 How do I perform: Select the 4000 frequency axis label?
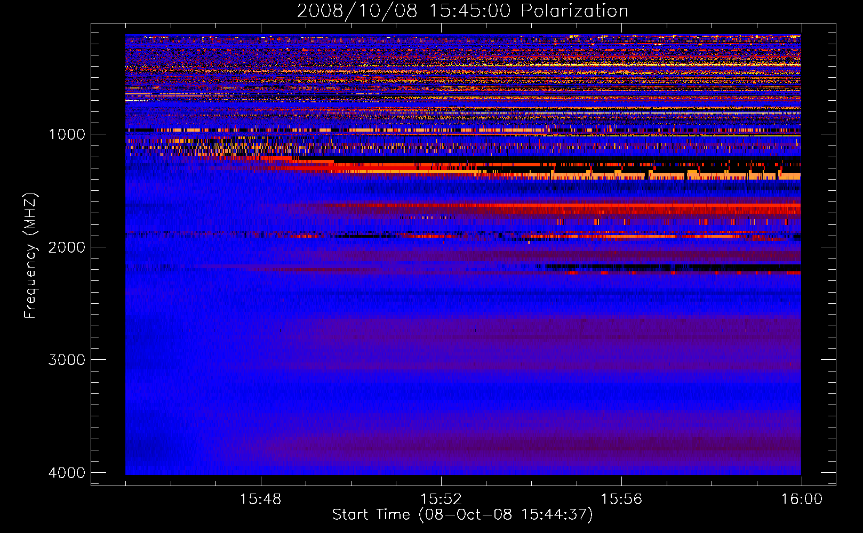click(x=67, y=473)
